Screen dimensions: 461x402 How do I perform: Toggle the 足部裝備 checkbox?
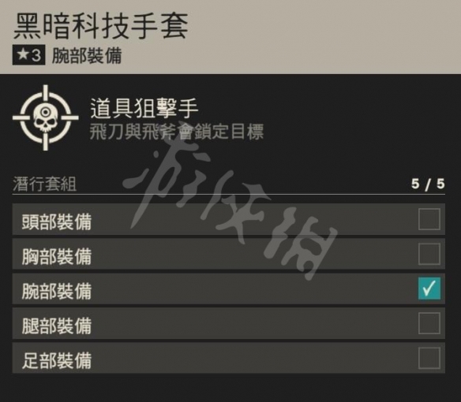tap(429, 358)
